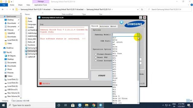The height and width of the screenshot is (108, 193).
Task: Open the Home ribbon tab
Action: pos(12,5)
